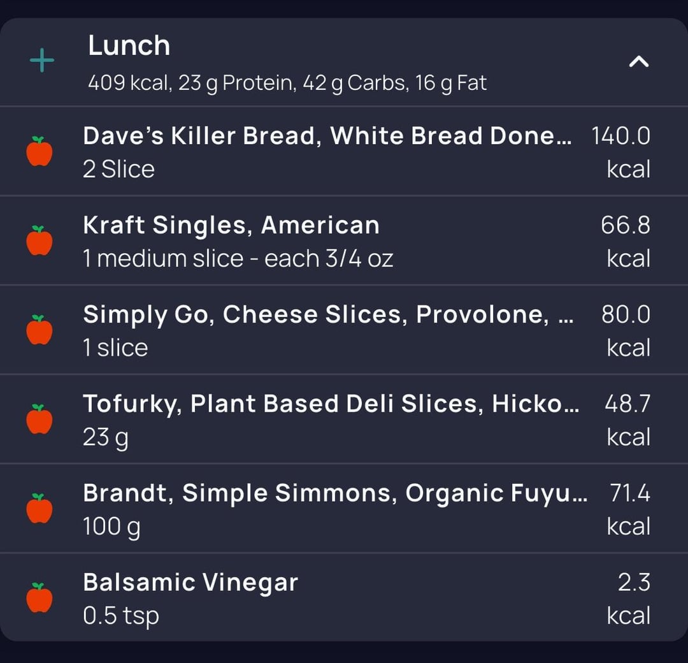Tap the Lunch heading title

[x=129, y=46]
